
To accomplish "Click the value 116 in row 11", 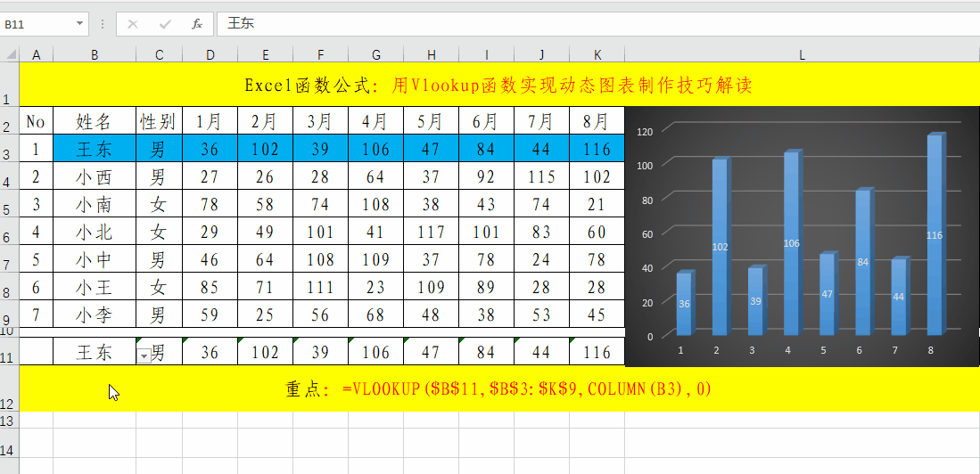I will coord(597,352).
